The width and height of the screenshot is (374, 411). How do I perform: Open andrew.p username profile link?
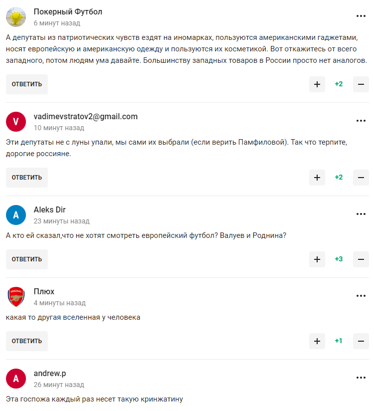click(x=50, y=373)
